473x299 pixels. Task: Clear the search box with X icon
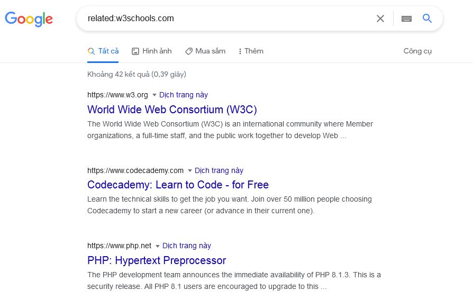click(380, 19)
